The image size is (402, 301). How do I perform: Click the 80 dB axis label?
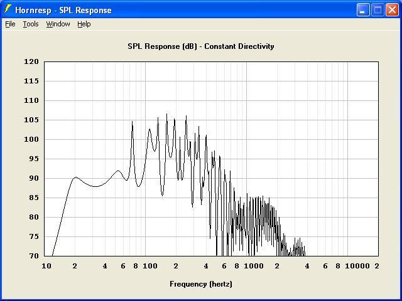coord(33,217)
